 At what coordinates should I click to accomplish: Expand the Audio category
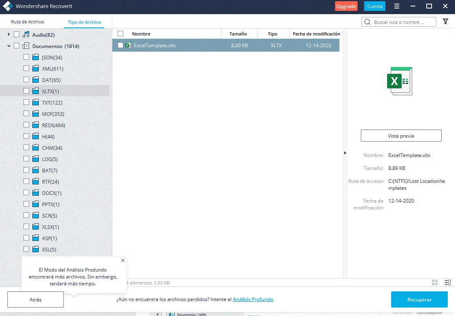click(9, 34)
